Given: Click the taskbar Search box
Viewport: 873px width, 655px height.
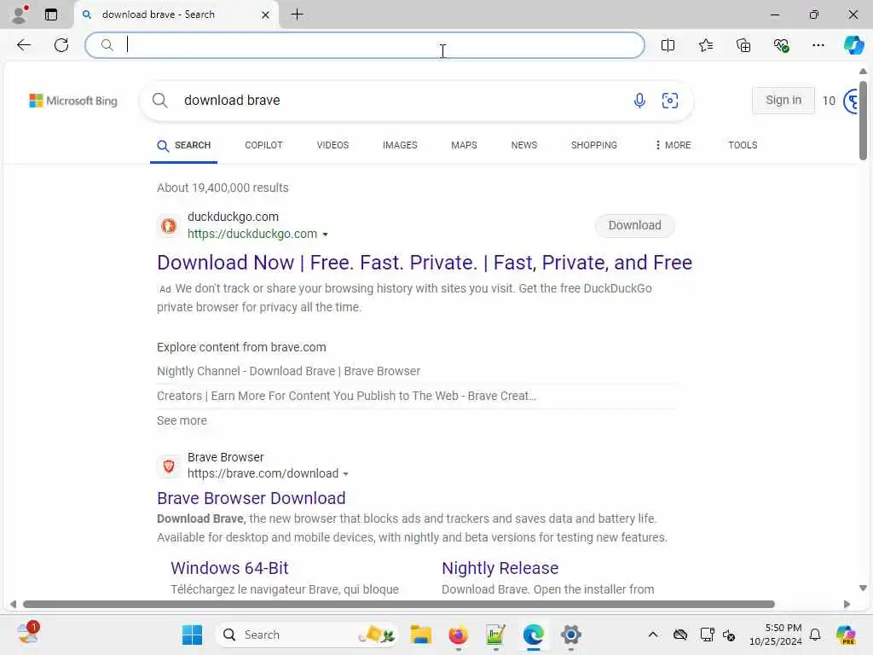Looking at the screenshot, I should point(307,635).
